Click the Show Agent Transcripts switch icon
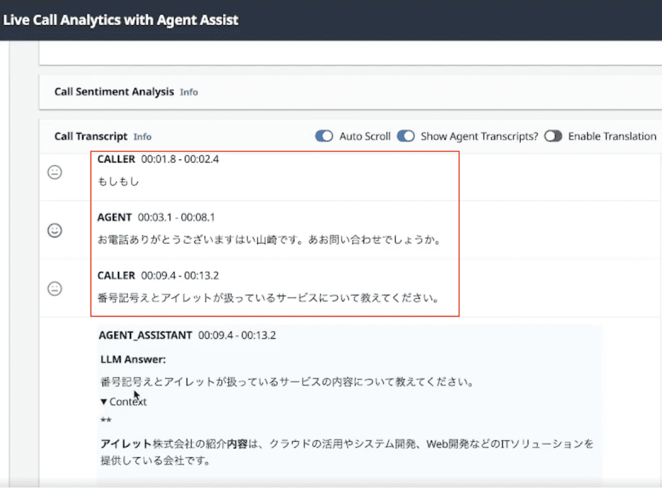This screenshot has height=488, width=662. 406,136
